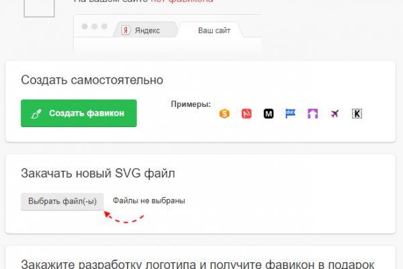Click the logo development offer heading
Screen dimensions: 403x269
197,264
